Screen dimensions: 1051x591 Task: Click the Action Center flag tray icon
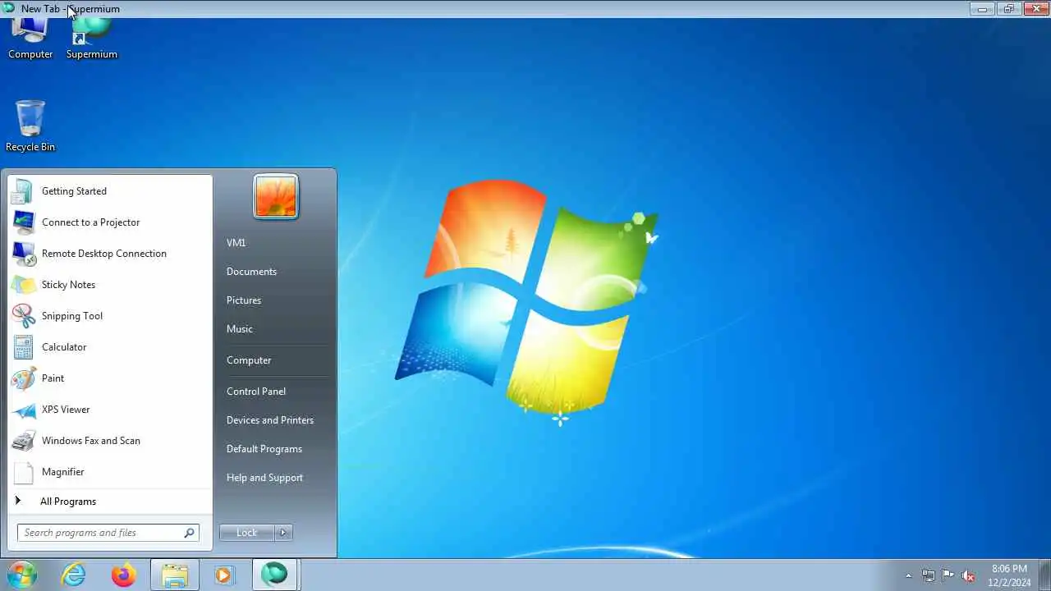pyautogui.click(x=948, y=575)
